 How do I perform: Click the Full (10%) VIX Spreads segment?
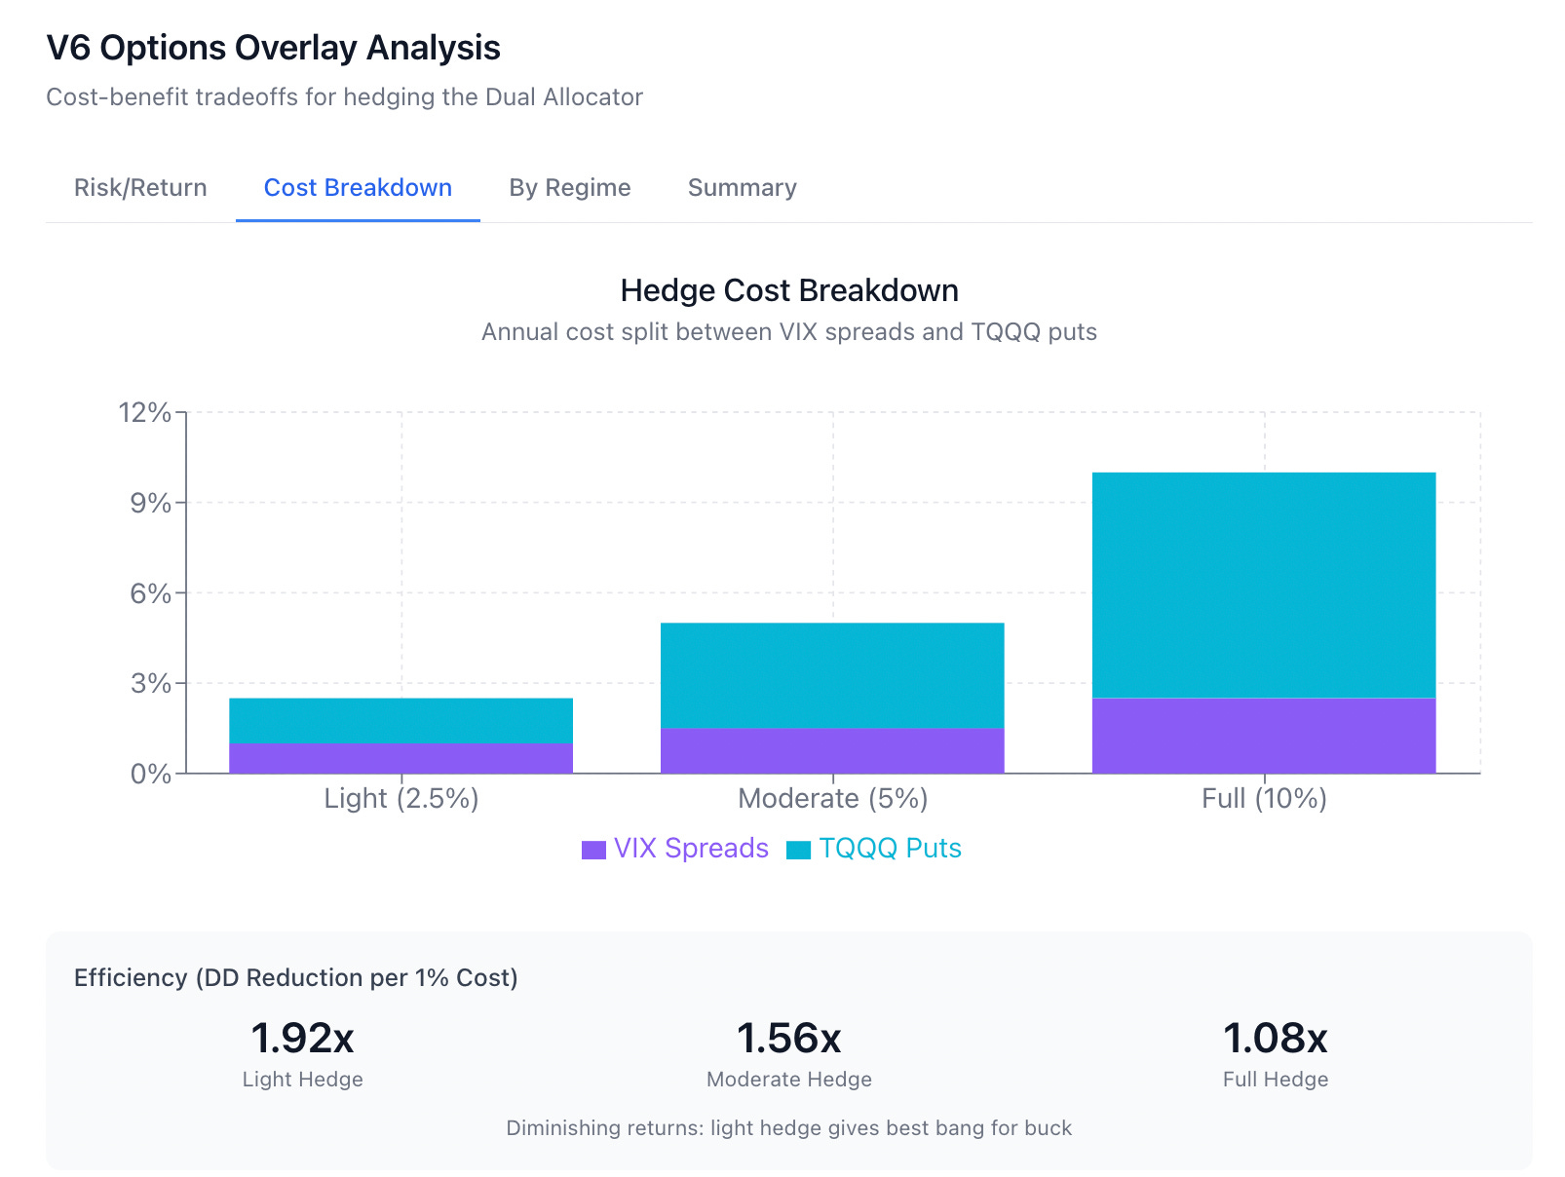coord(1264,736)
